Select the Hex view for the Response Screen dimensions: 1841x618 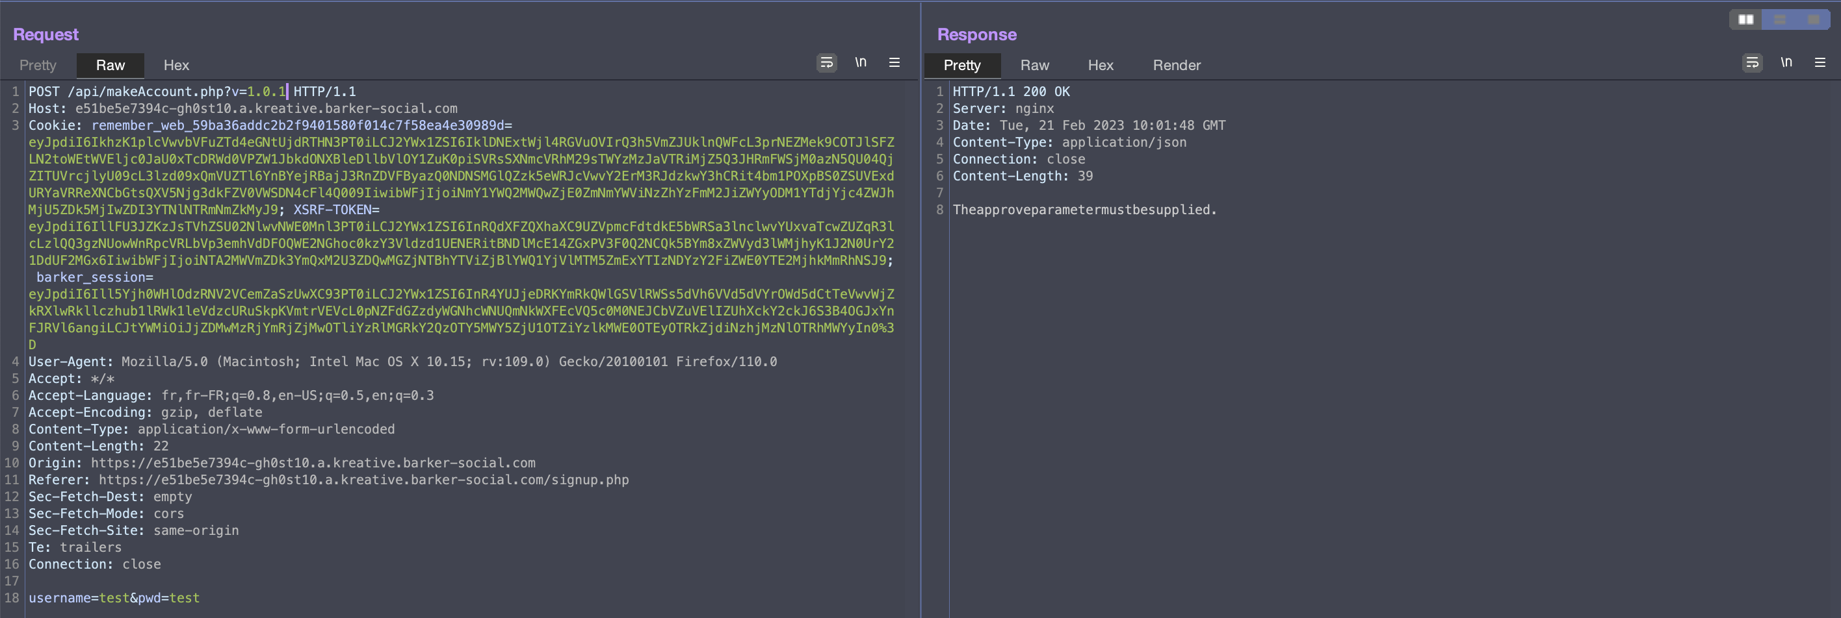(x=1100, y=65)
